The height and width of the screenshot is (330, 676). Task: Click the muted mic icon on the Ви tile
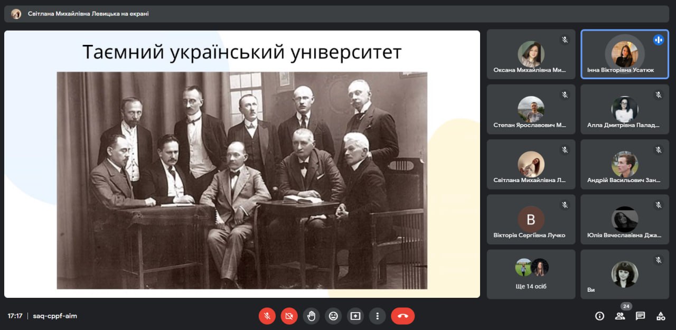[658, 259]
